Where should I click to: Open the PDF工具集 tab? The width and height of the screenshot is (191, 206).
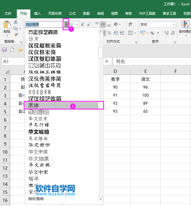(x=147, y=14)
